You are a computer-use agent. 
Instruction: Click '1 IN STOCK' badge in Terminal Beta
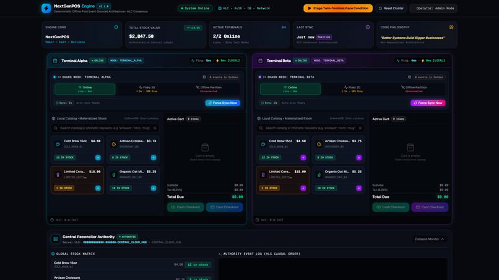(269, 188)
